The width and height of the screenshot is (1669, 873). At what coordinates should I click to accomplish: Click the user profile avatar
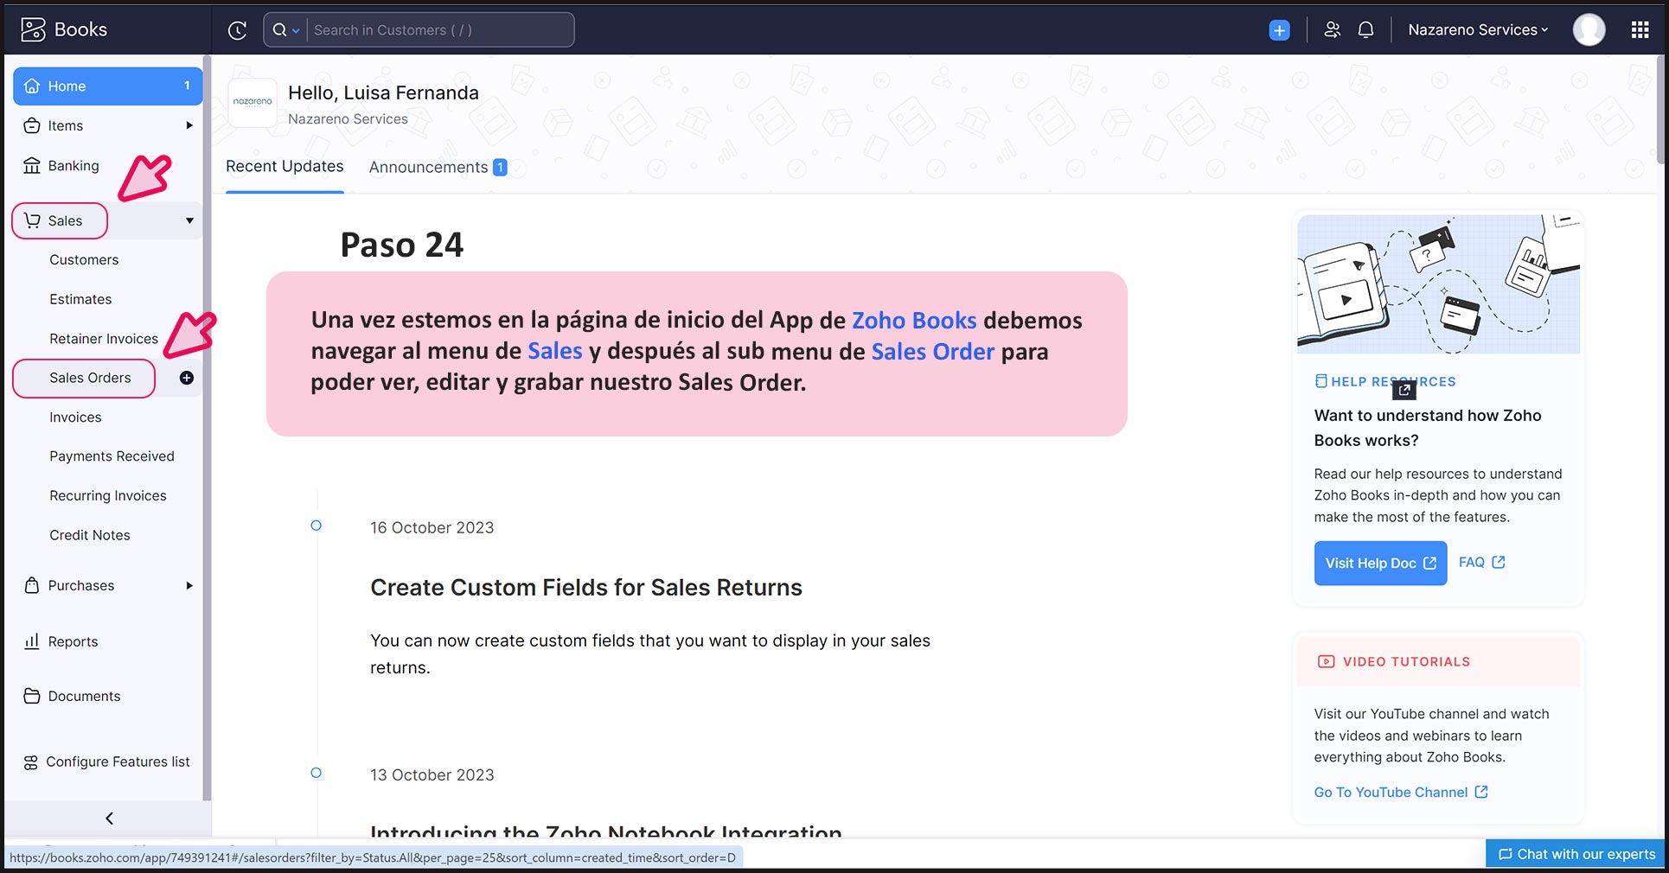click(1589, 30)
